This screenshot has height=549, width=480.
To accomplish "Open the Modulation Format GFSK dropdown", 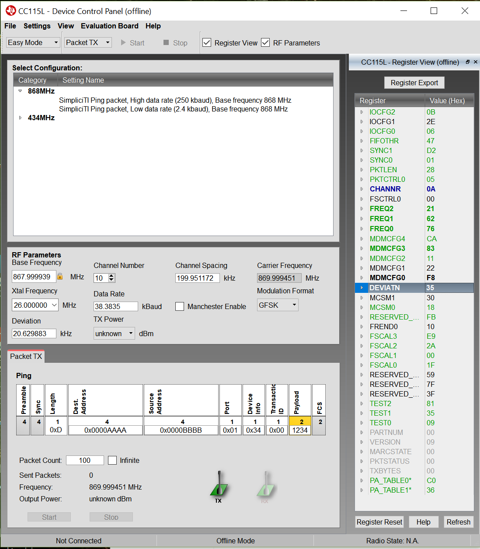I will coord(278,305).
